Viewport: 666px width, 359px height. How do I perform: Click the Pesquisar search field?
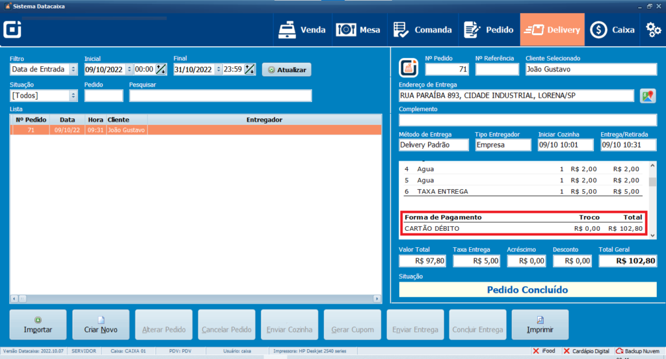pos(220,96)
